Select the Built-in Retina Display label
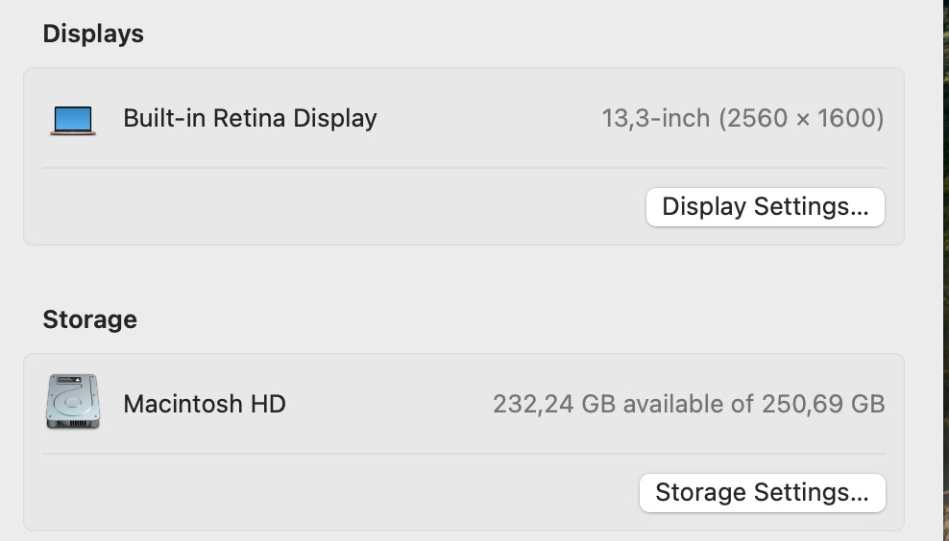 [x=250, y=119]
